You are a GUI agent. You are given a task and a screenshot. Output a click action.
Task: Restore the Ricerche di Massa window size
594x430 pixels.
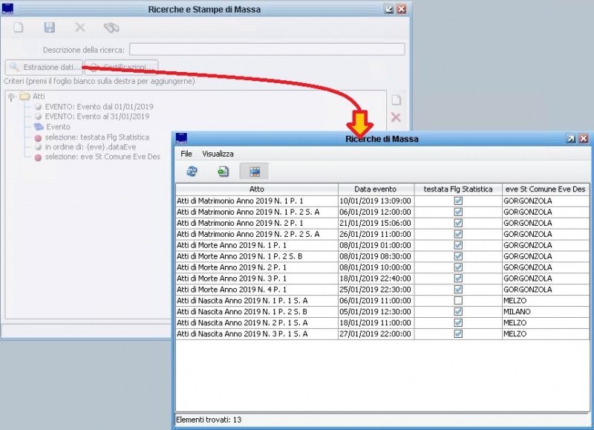pyautogui.click(x=571, y=139)
